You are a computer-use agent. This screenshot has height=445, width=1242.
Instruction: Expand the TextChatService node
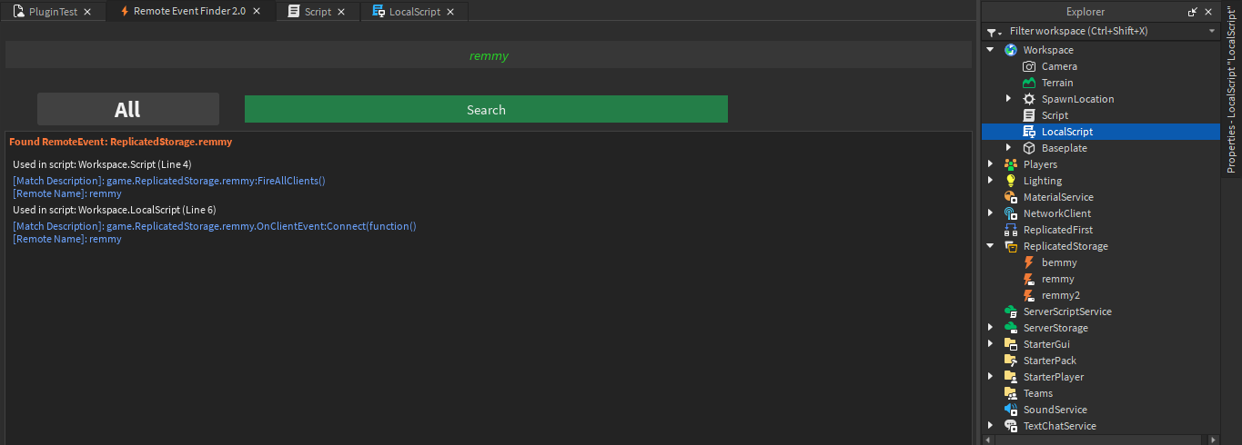[990, 426]
